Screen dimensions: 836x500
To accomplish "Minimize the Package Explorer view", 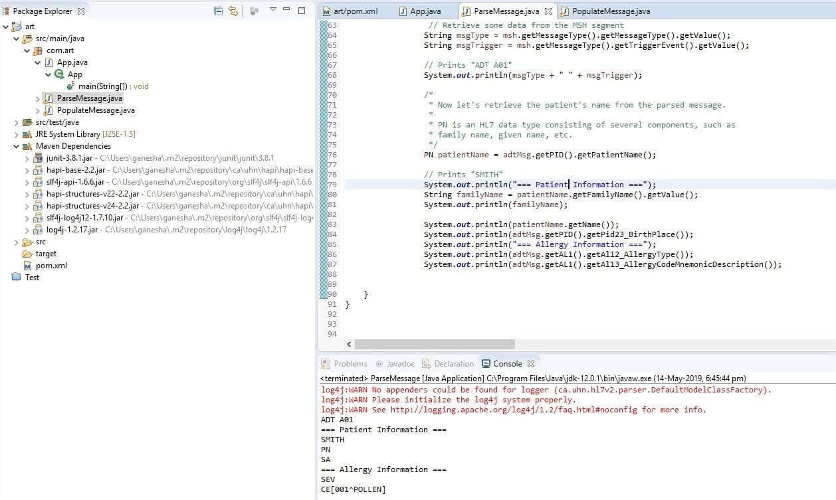I will pos(286,9).
